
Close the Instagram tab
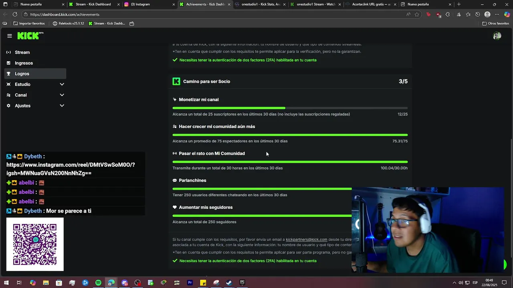click(x=174, y=4)
